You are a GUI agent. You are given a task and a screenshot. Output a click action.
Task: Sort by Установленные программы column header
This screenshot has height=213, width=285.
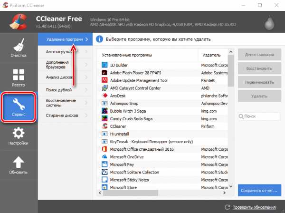(x=147, y=55)
